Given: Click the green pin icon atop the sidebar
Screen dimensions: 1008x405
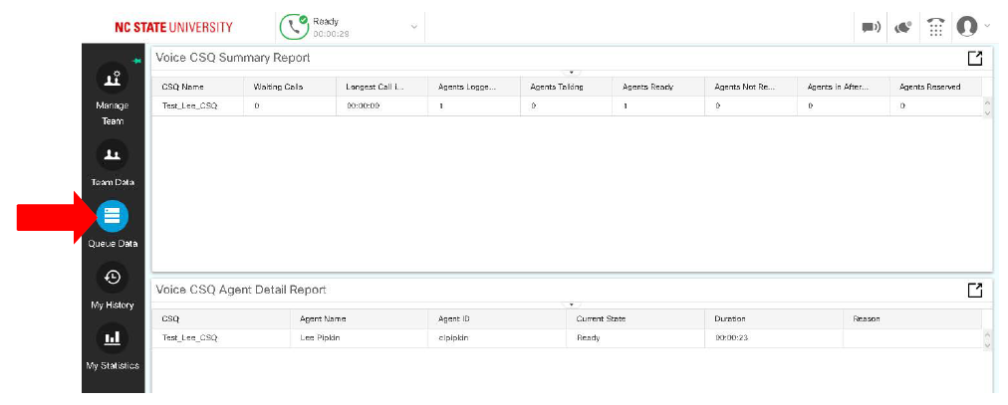Looking at the screenshot, I should click(136, 61).
